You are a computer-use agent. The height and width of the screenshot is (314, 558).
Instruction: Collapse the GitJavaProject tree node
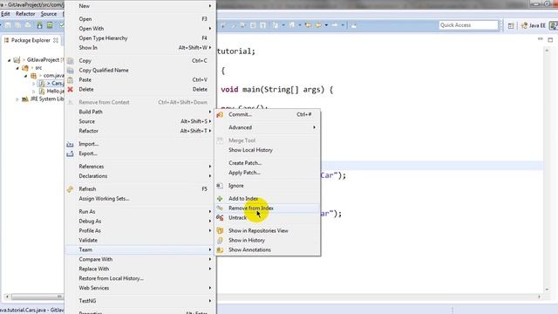pyautogui.click(x=10, y=60)
